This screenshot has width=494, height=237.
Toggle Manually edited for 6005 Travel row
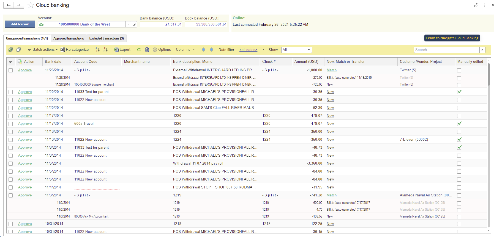click(459, 124)
